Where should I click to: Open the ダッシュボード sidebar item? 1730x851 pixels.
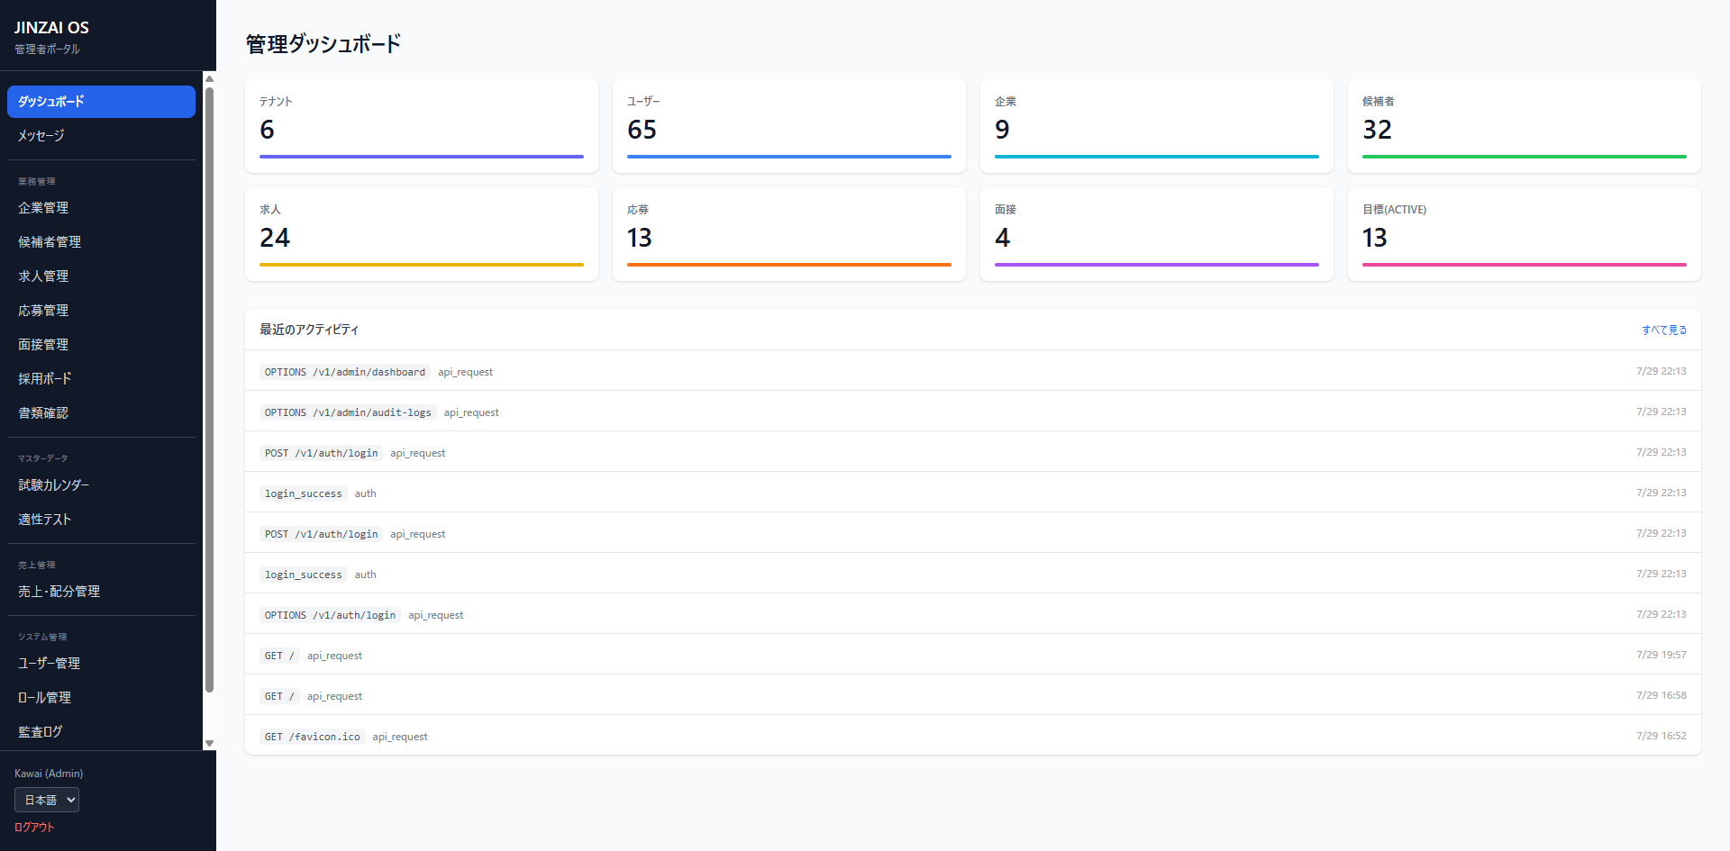[x=101, y=102]
